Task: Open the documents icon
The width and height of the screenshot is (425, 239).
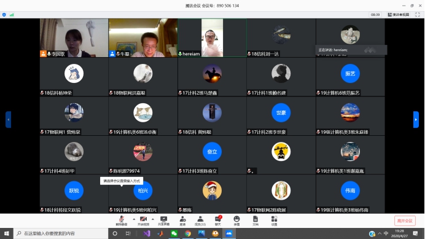Action: (255, 221)
